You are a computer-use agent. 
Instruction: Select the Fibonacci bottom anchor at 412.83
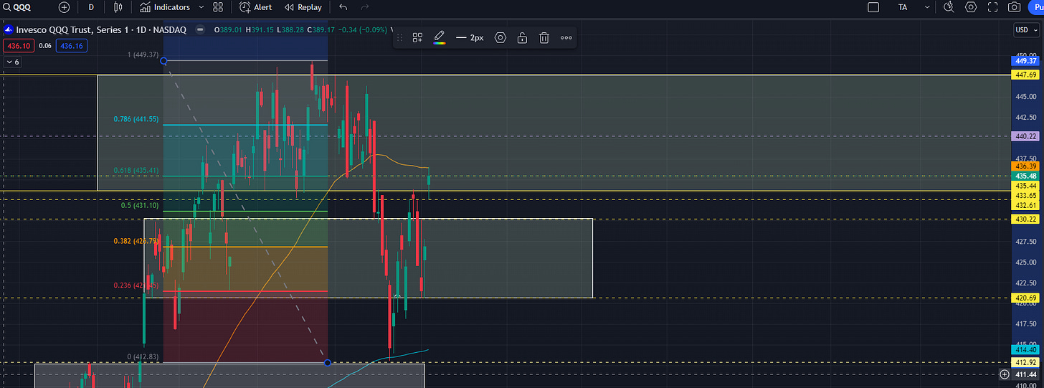(328, 362)
